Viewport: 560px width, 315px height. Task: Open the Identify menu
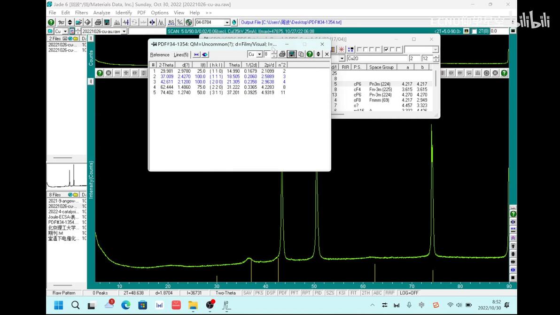(x=124, y=13)
